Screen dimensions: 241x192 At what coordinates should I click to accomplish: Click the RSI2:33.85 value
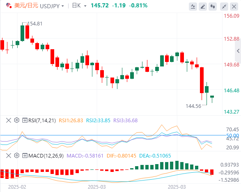tap(98, 121)
